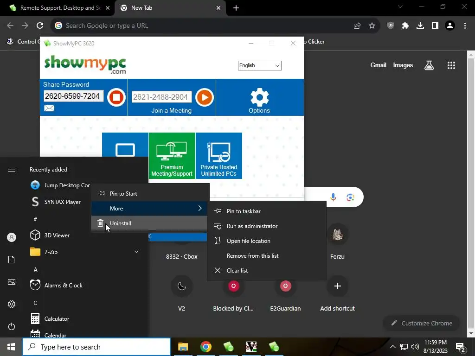Viewport: 475px width, 356px height.
Task: Click the Join a Meeting code field
Action: click(162, 97)
